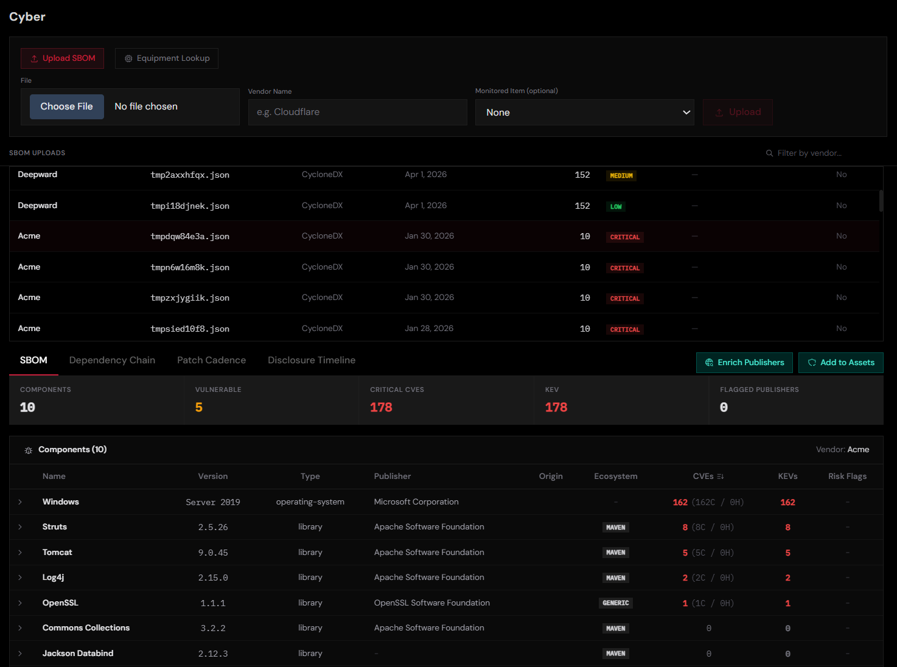This screenshot has width=897, height=667.
Task: Expand the Log4j component row
Action: click(x=20, y=577)
